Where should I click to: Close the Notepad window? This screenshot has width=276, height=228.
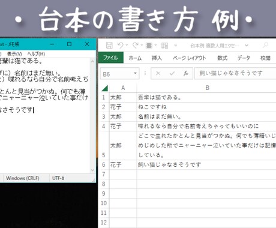pyautogui.click(x=87, y=44)
